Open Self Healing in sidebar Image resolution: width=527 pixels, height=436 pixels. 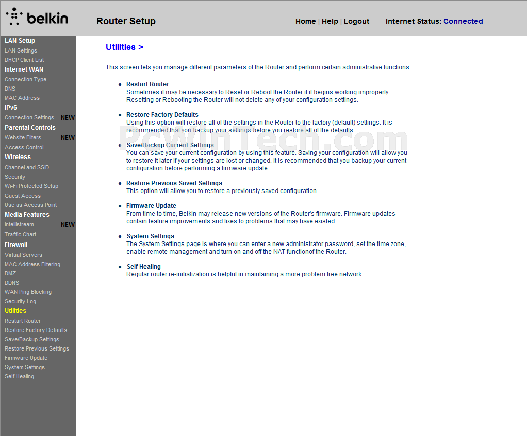click(x=19, y=376)
